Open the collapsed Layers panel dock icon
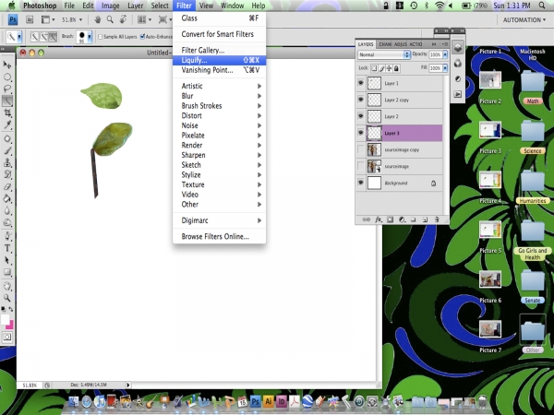554x415 pixels. coord(458,47)
